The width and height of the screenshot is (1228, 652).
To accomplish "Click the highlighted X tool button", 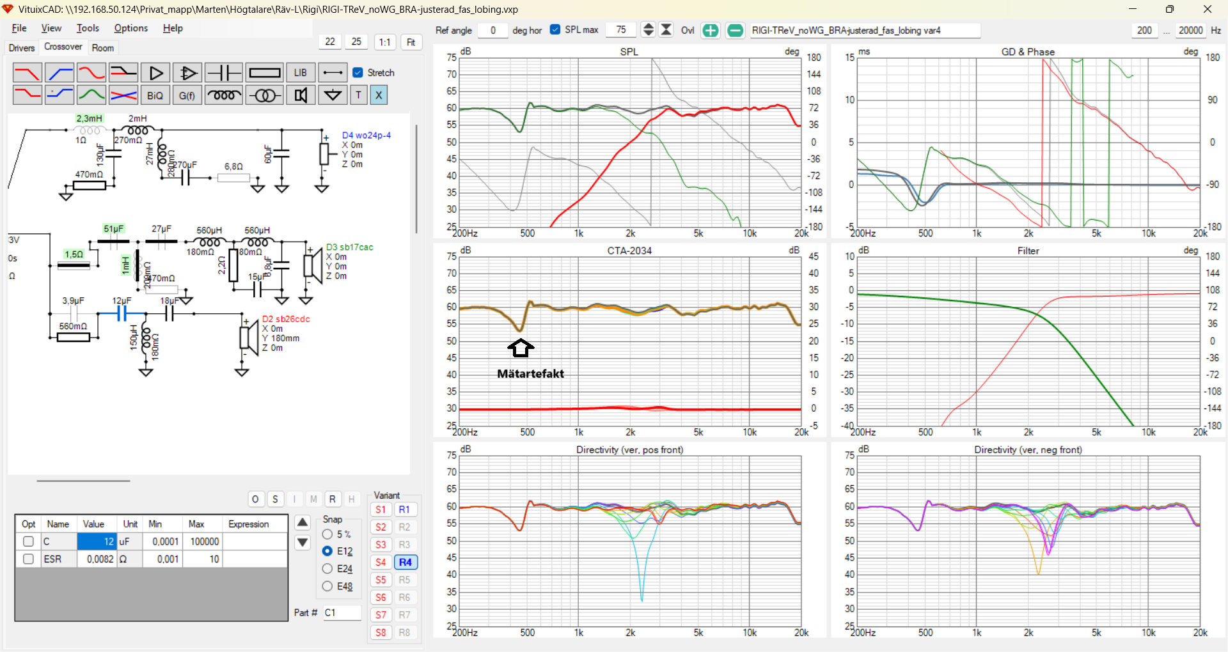I will pos(379,95).
